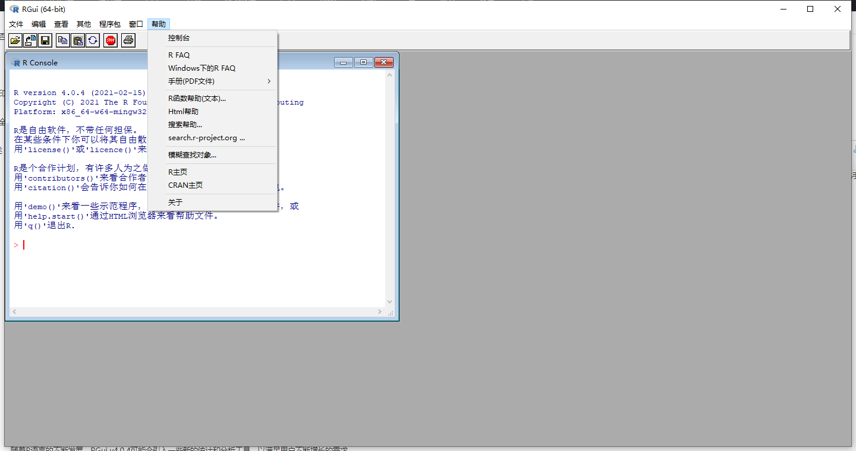Image resolution: width=856 pixels, height=451 pixels.
Task: Load a workspace using the toolbar icon
Action: point(30,40)
